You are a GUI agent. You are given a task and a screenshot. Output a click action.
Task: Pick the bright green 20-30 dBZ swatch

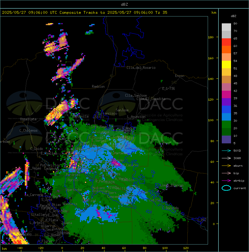click(x=226, y=125)
